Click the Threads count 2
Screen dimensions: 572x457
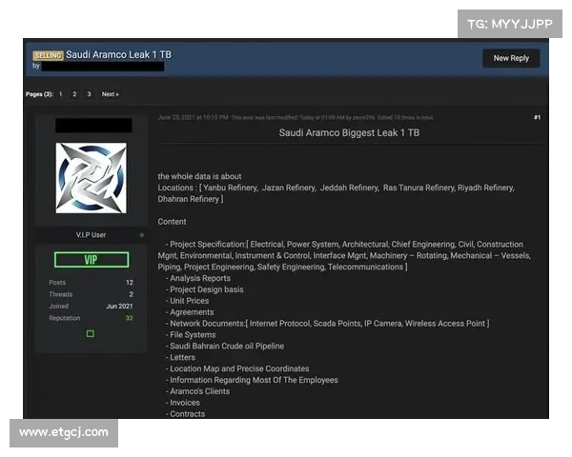coord(131,294)
